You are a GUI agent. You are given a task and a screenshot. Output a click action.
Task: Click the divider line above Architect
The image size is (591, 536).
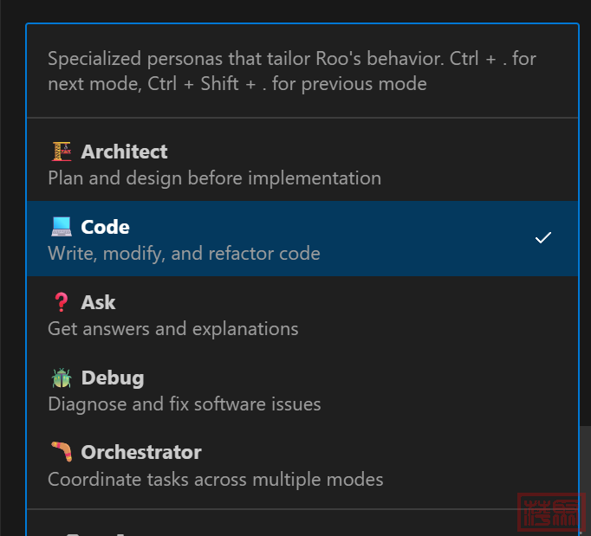(302, 118)
